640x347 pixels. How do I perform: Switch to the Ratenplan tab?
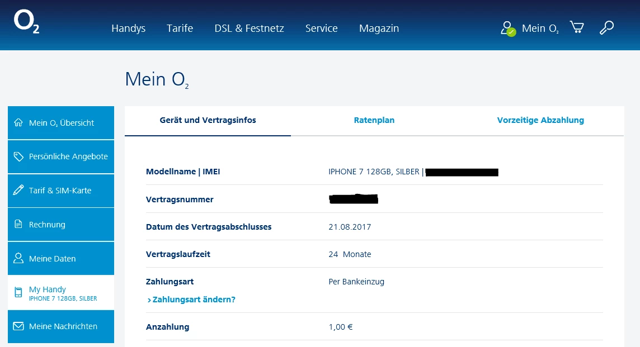click(374, 120)
